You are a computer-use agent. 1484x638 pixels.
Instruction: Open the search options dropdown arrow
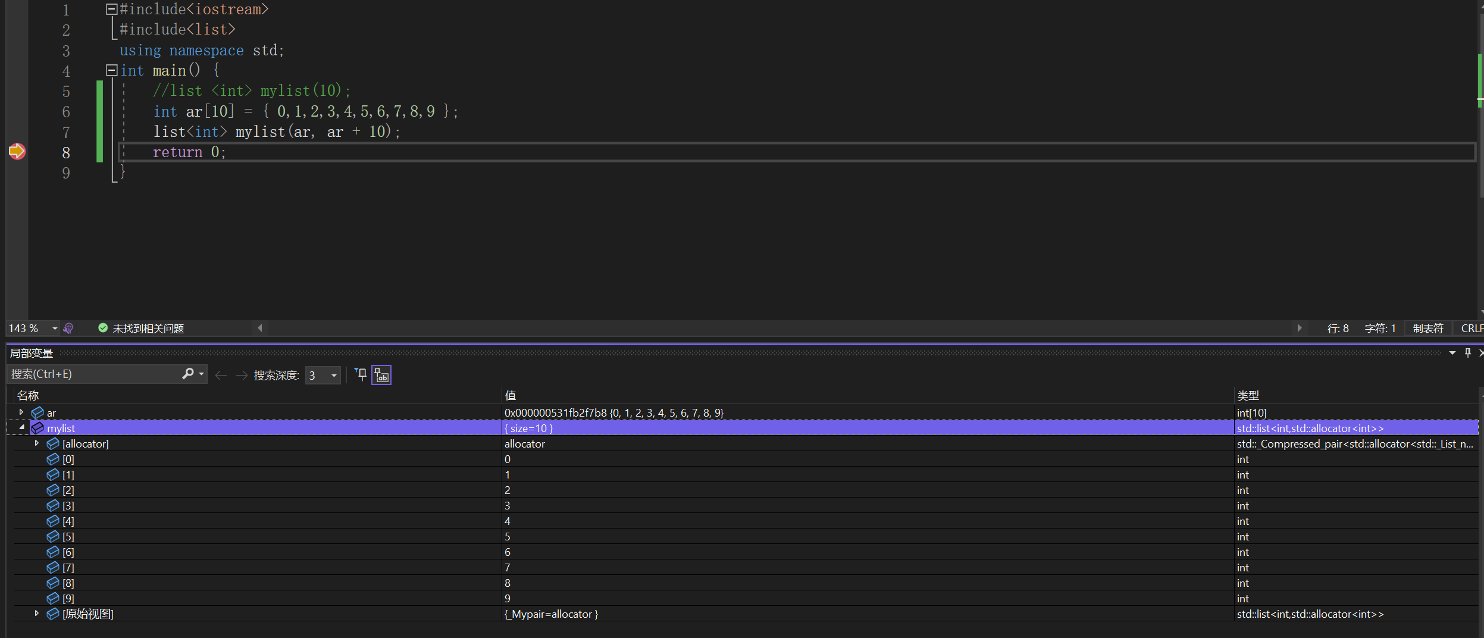(x=201, y=374)
